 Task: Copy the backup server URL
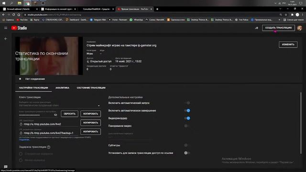[x=90, y=132]
